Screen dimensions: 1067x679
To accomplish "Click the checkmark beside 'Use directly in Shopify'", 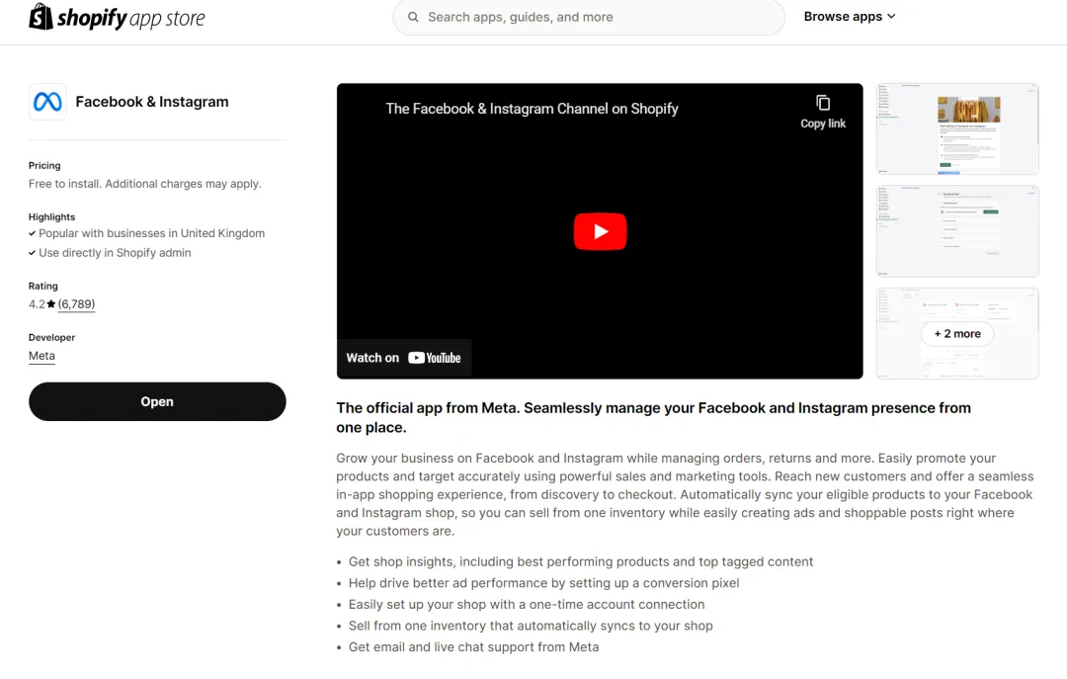I will click(32, 253).
